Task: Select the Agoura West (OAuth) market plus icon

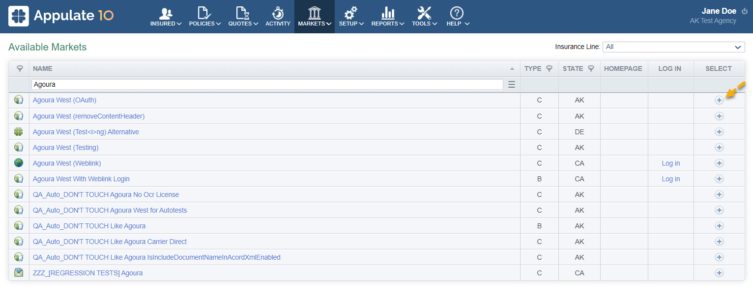Action: 719,100
